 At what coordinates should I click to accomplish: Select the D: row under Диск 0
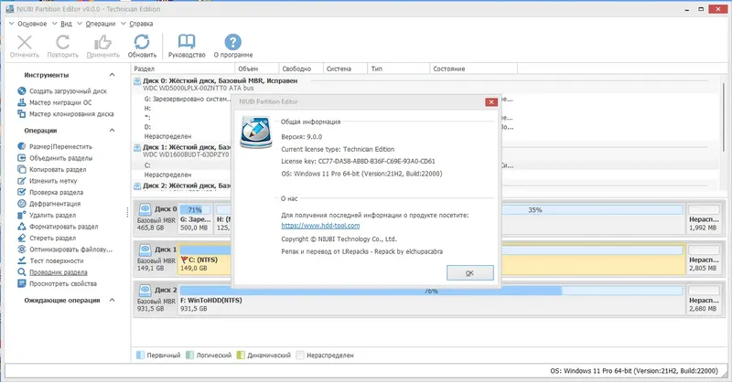pos(147,127)
